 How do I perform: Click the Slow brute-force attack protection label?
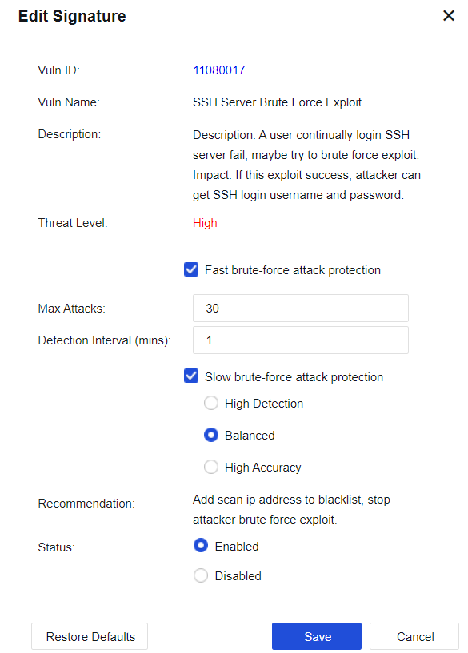click(294, 377)
